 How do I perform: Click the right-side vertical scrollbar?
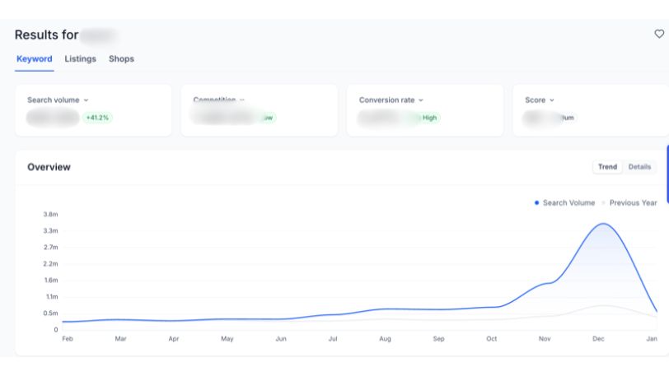[667, 173]
